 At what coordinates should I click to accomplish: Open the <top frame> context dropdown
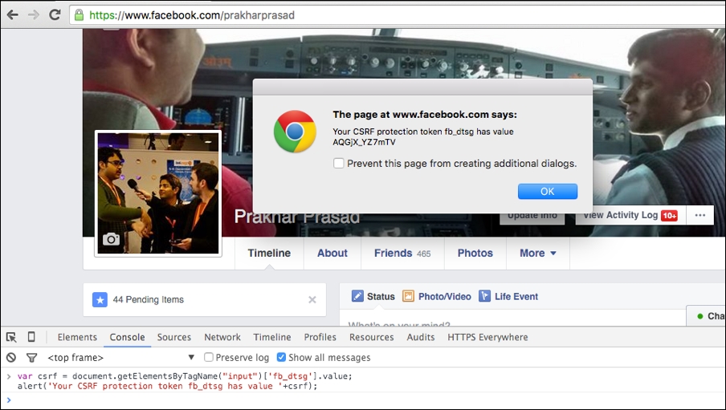(120, 358)
